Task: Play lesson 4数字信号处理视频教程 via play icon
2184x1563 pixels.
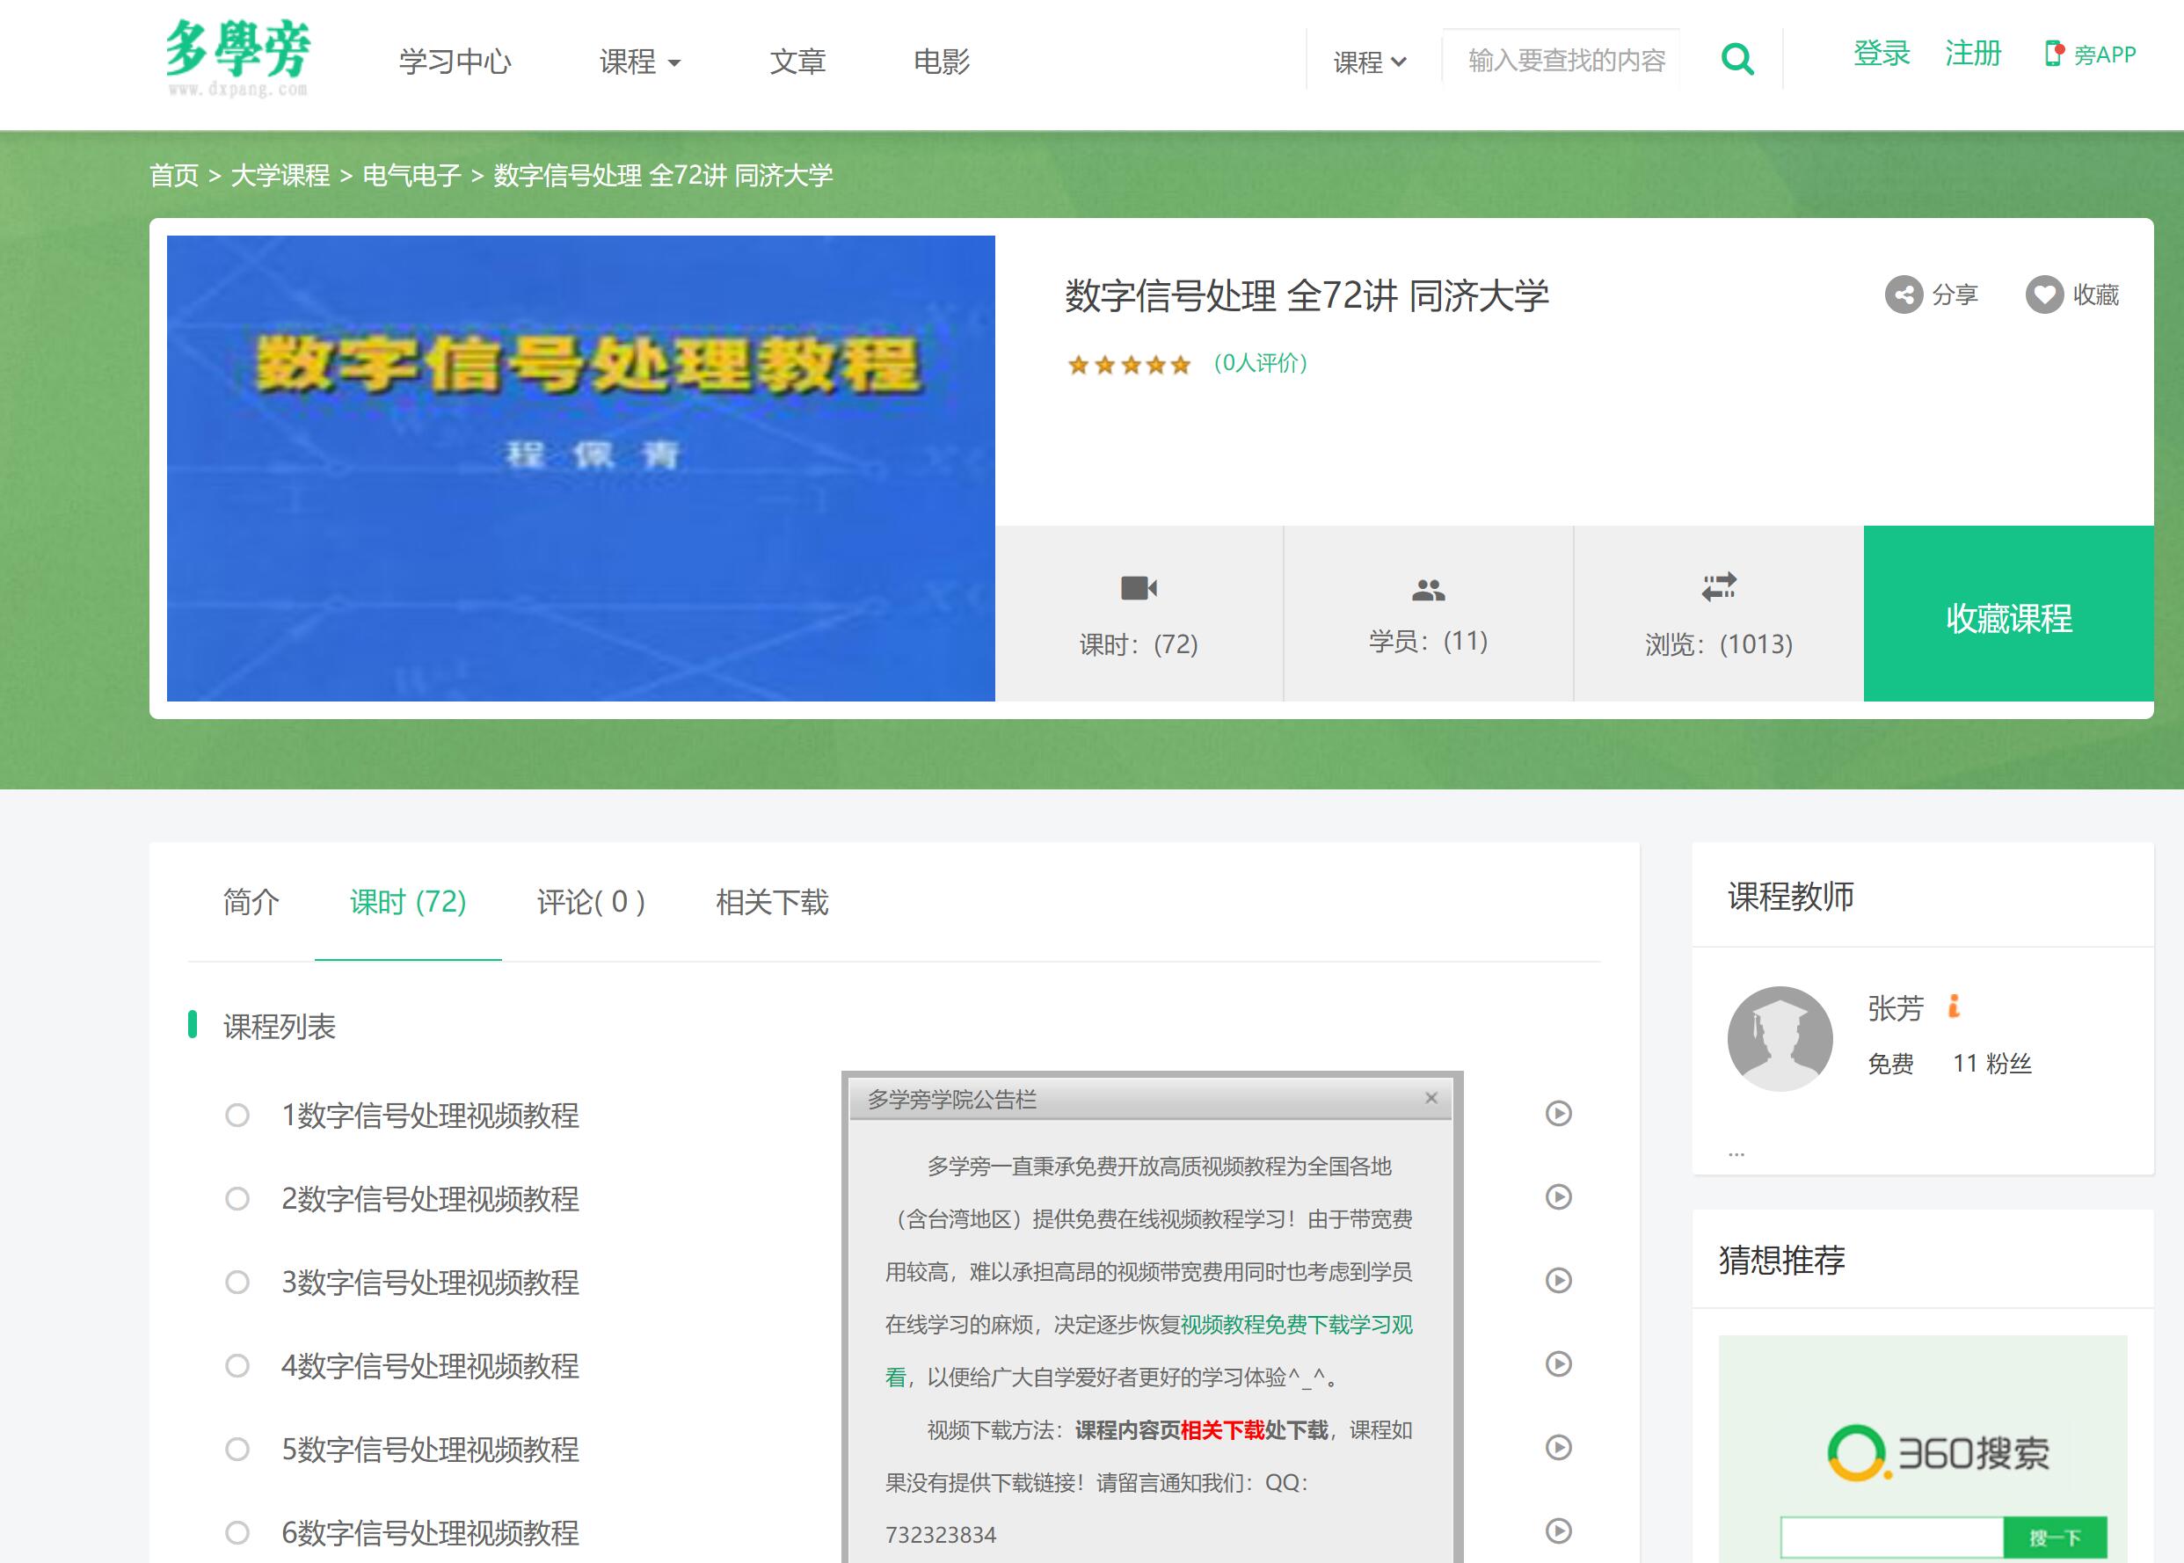Action: [x=1558, y=1363]
